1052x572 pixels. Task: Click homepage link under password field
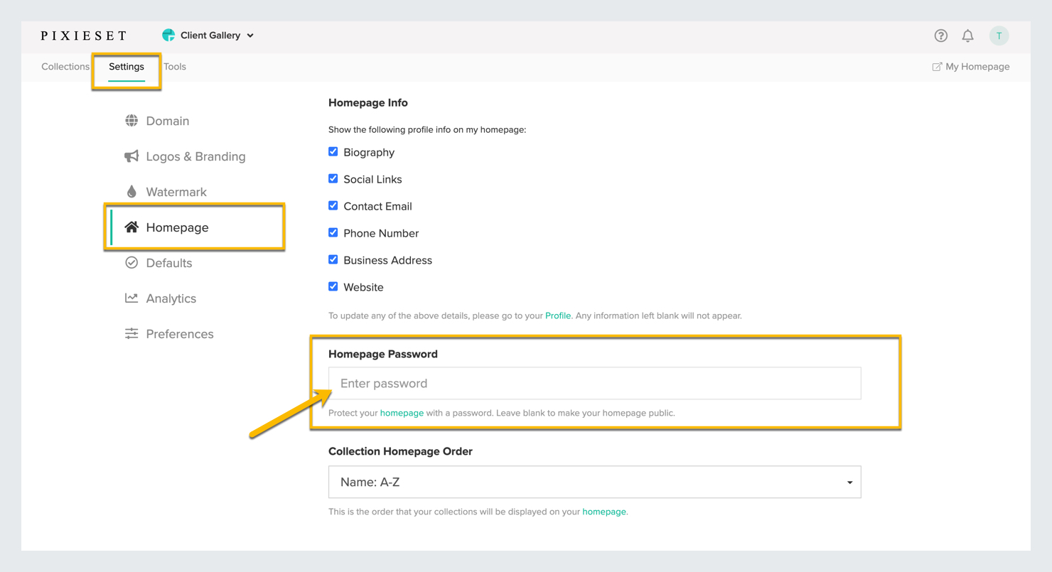point(402,413)
